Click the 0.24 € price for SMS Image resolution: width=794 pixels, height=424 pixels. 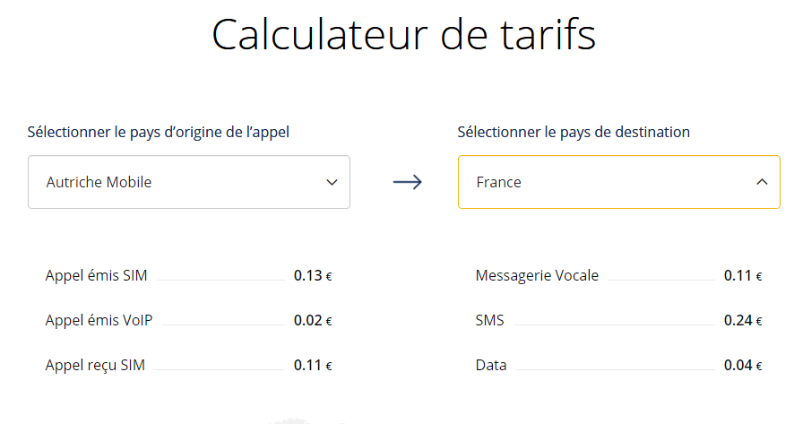(743, 320)
